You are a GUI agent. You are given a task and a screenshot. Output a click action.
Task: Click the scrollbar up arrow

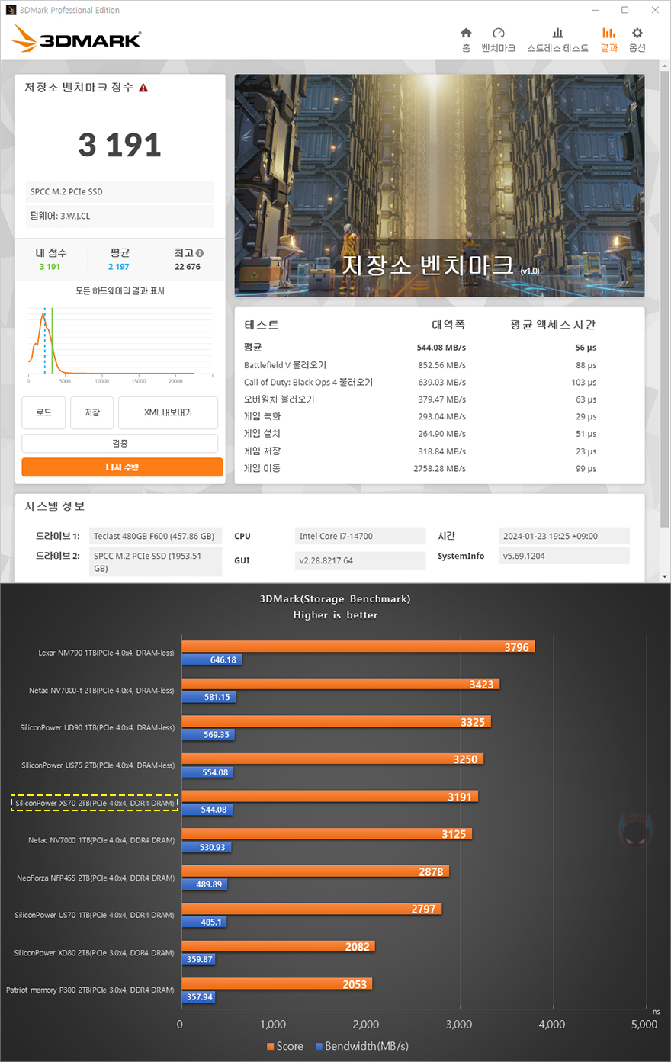pos(665,65)
